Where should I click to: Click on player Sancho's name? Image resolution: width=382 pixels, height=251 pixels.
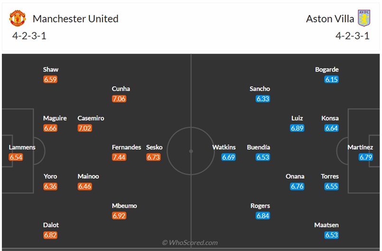pos(260,89)
